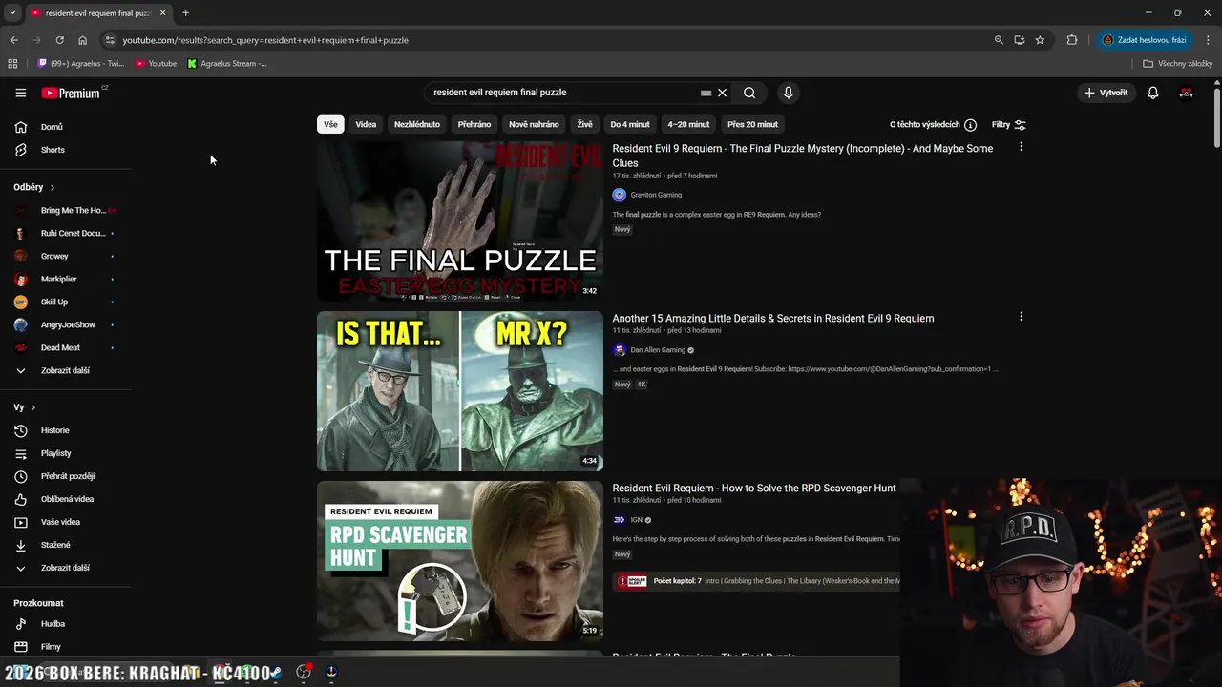Viewport: 1222px width, 687px height.
Task: Click the browser address bar URL
Action: 265,40
